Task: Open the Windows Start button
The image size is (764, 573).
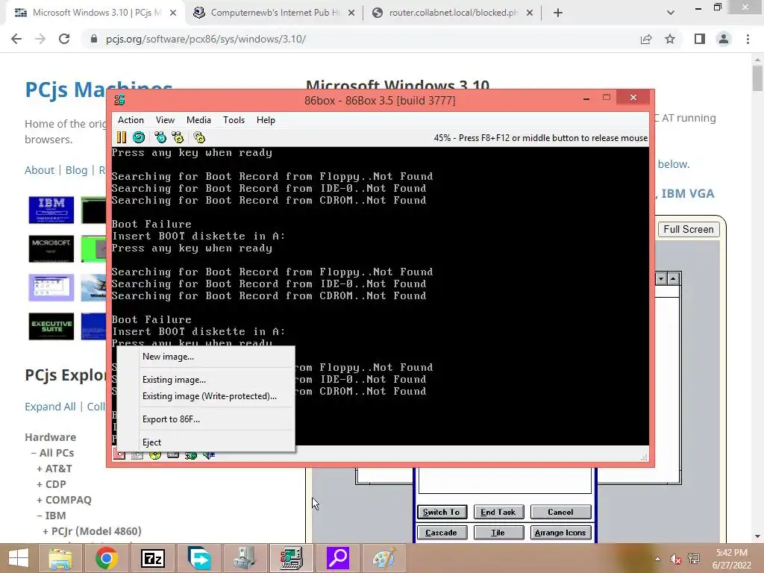Action: pos(19,558)
